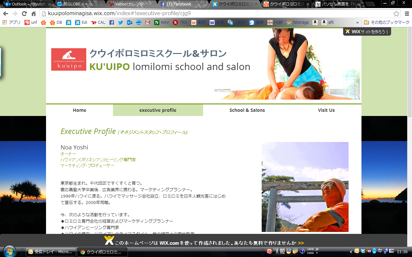The width and height of the screenshot is (412, 257).
Task: Go to the browser home page icon
Action: point(33,14)
